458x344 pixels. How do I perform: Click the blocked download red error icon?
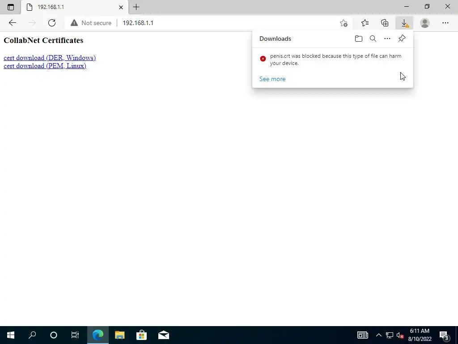point(263,59)
